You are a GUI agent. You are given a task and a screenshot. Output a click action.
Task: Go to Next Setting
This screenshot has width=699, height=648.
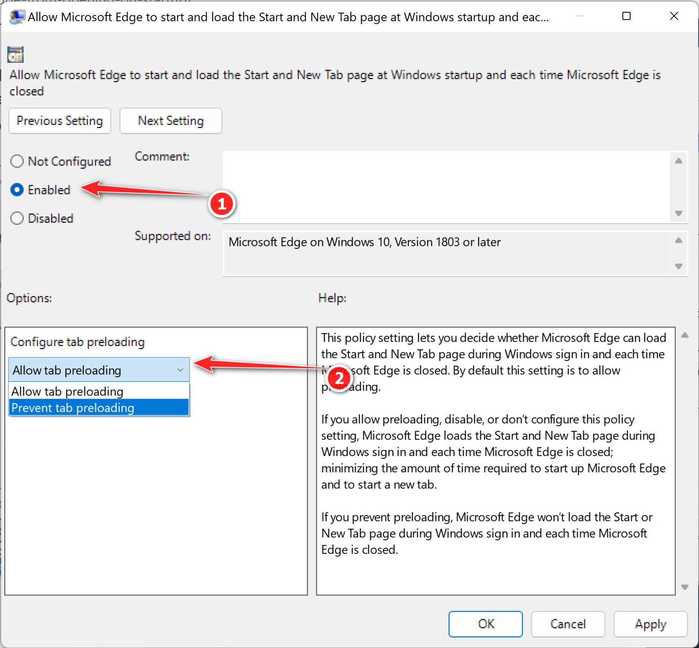(171, 121)
